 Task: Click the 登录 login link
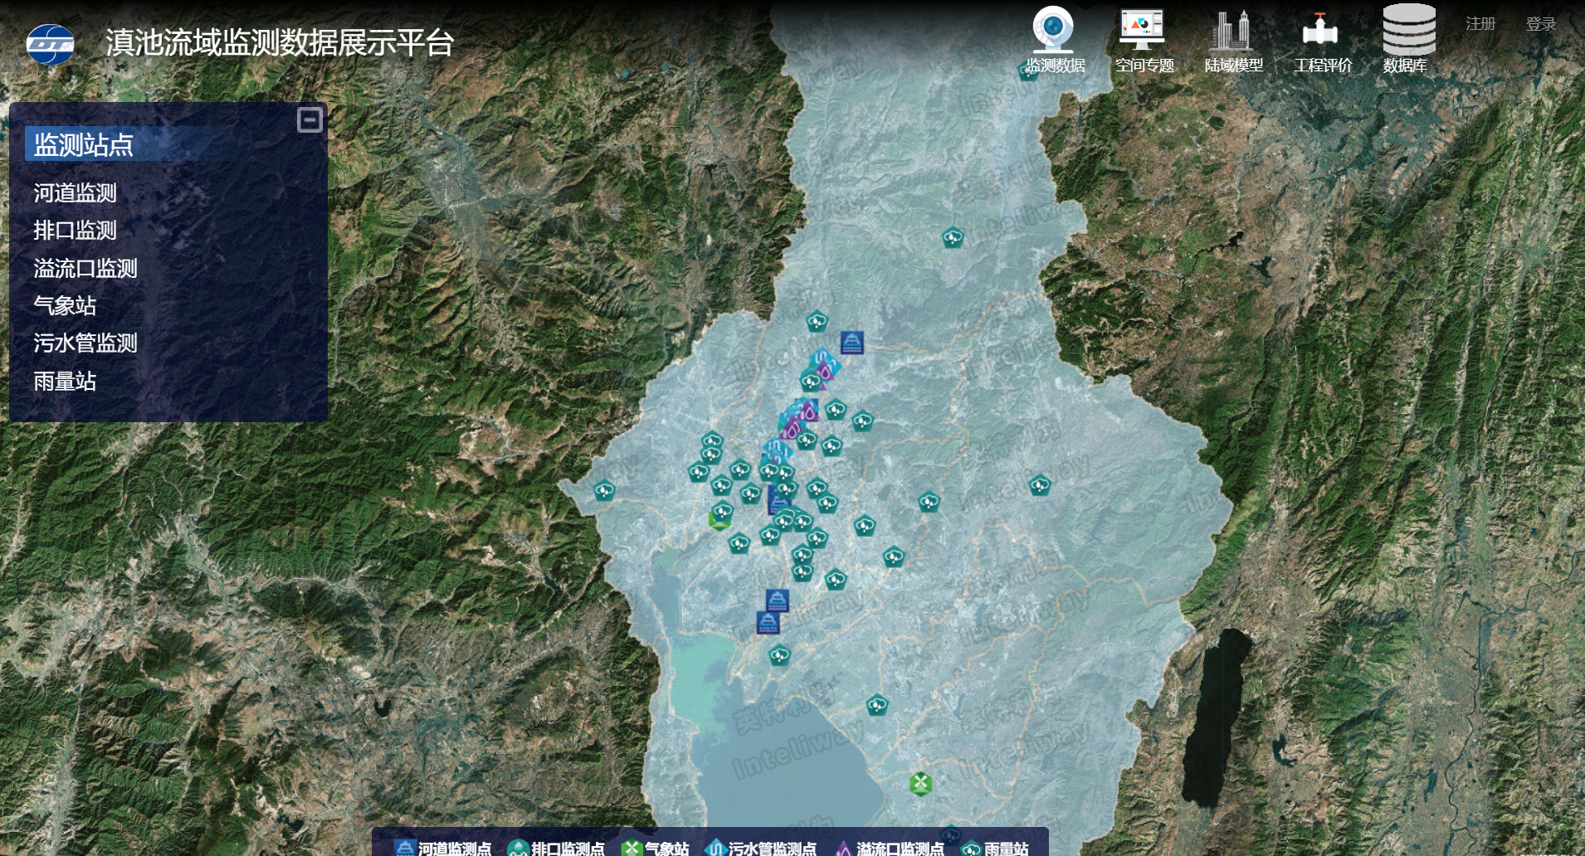pos(1540,24)
